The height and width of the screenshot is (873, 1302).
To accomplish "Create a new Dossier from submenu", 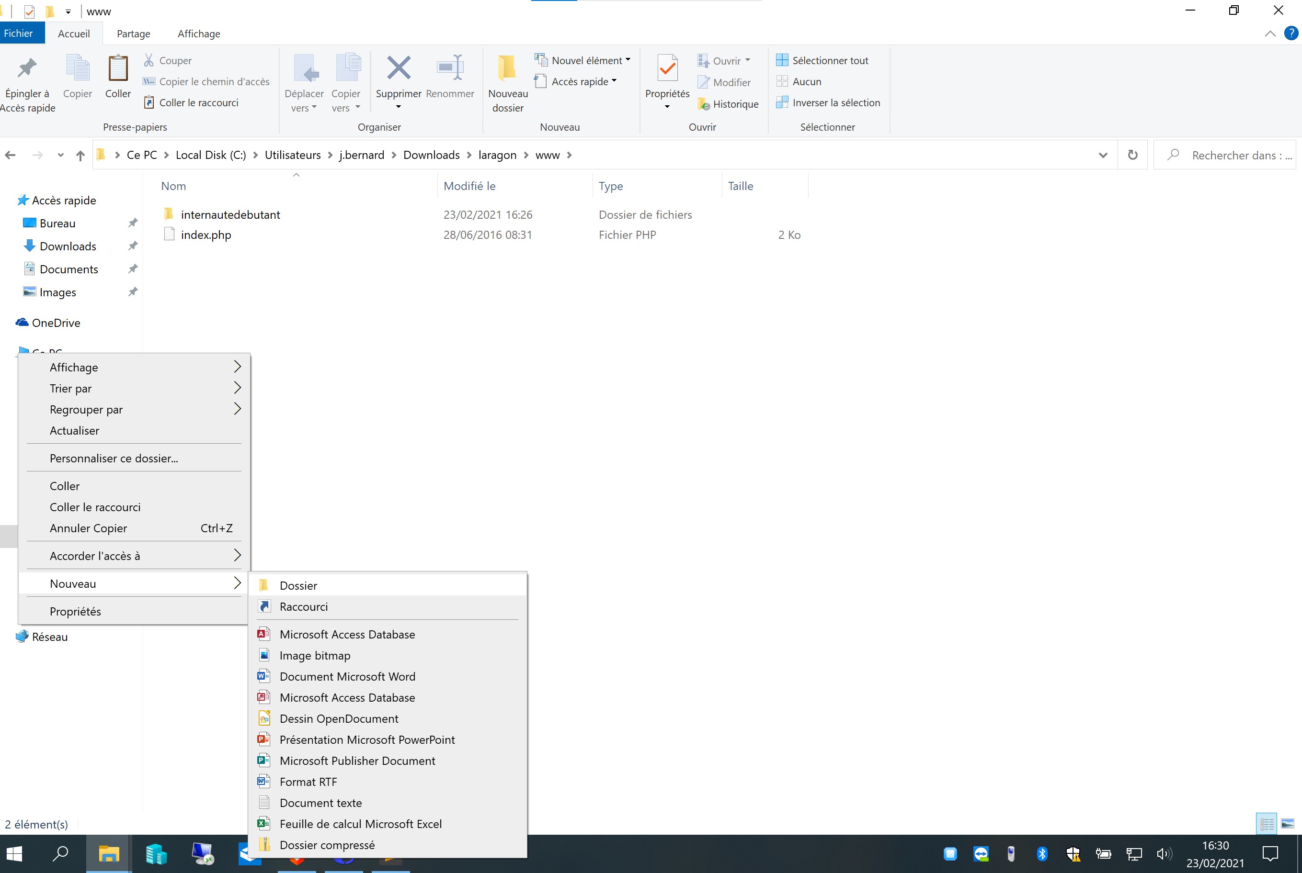I will tap(388, 585).
